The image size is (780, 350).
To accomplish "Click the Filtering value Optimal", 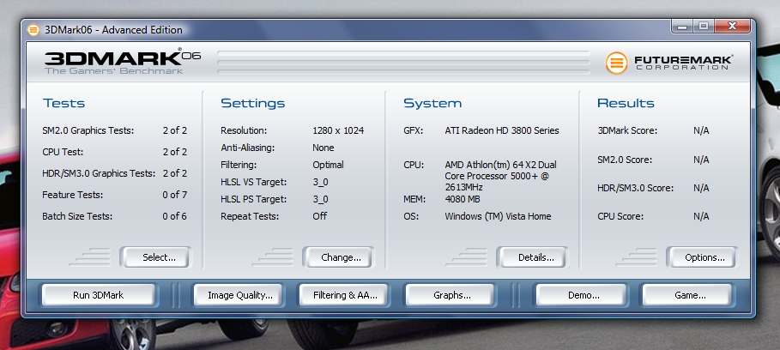I will 329,165.
